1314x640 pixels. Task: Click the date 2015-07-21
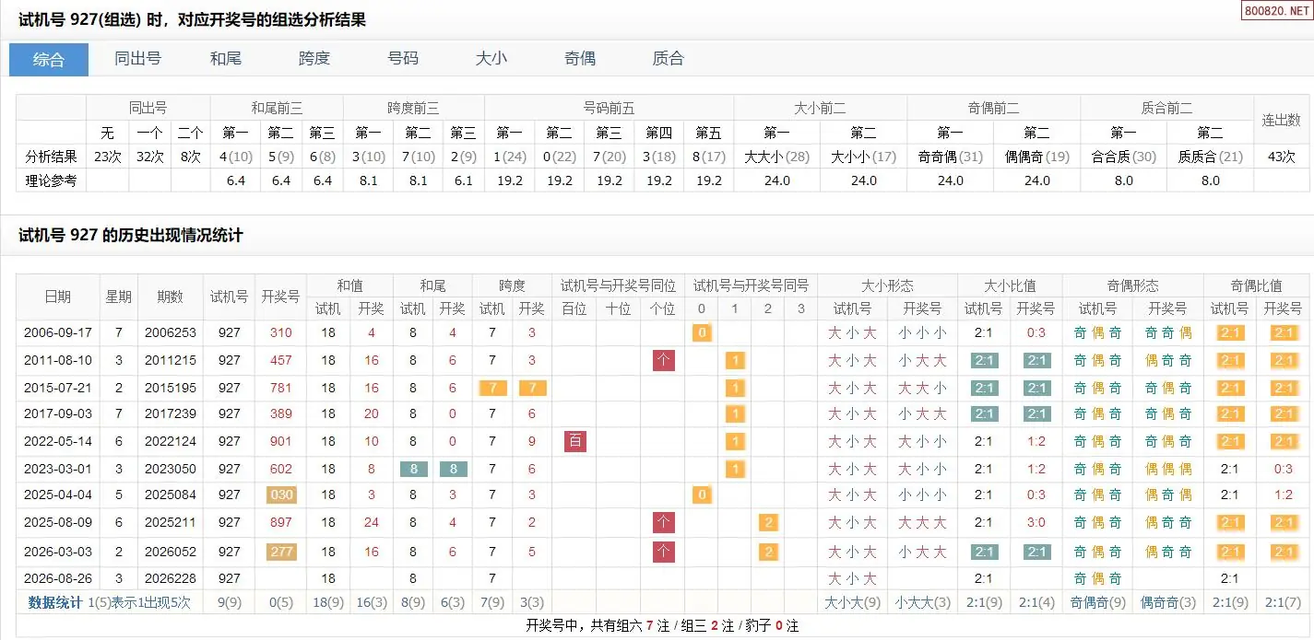tap(58, 388)
